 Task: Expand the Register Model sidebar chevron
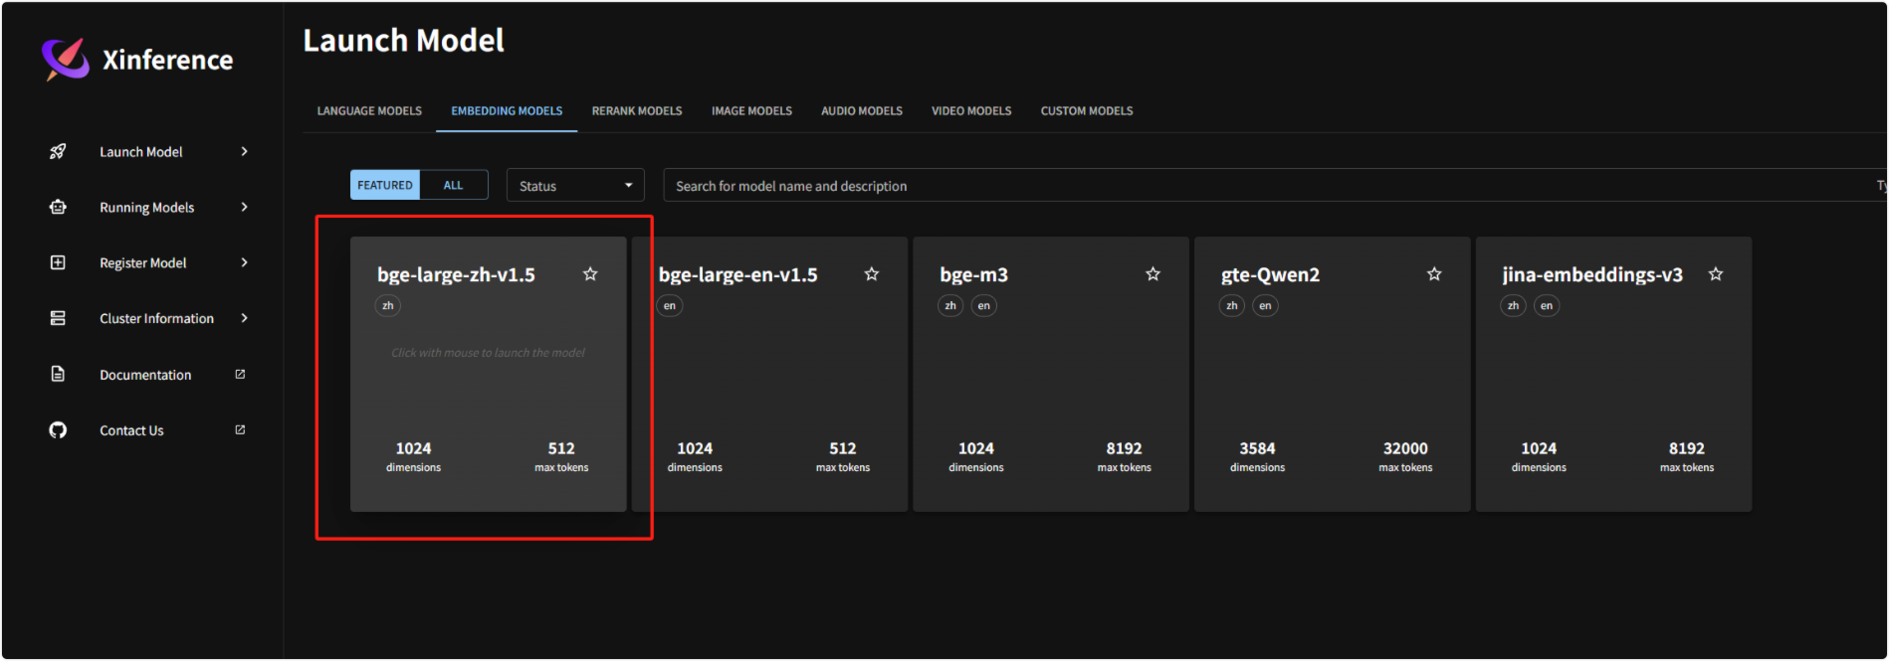point(244,263)
